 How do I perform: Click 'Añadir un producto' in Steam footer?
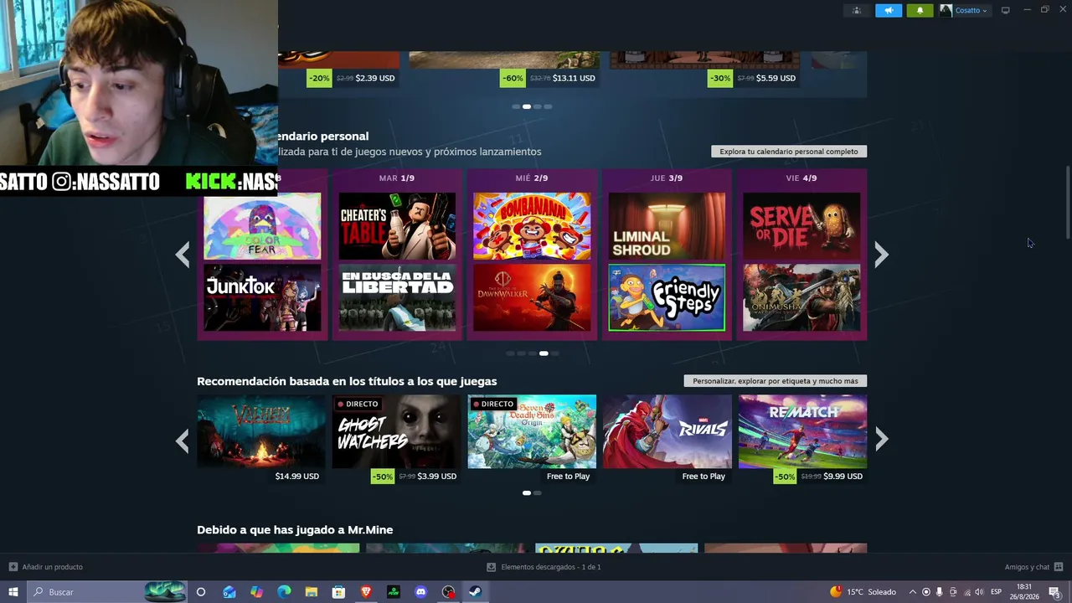(46, 567)
